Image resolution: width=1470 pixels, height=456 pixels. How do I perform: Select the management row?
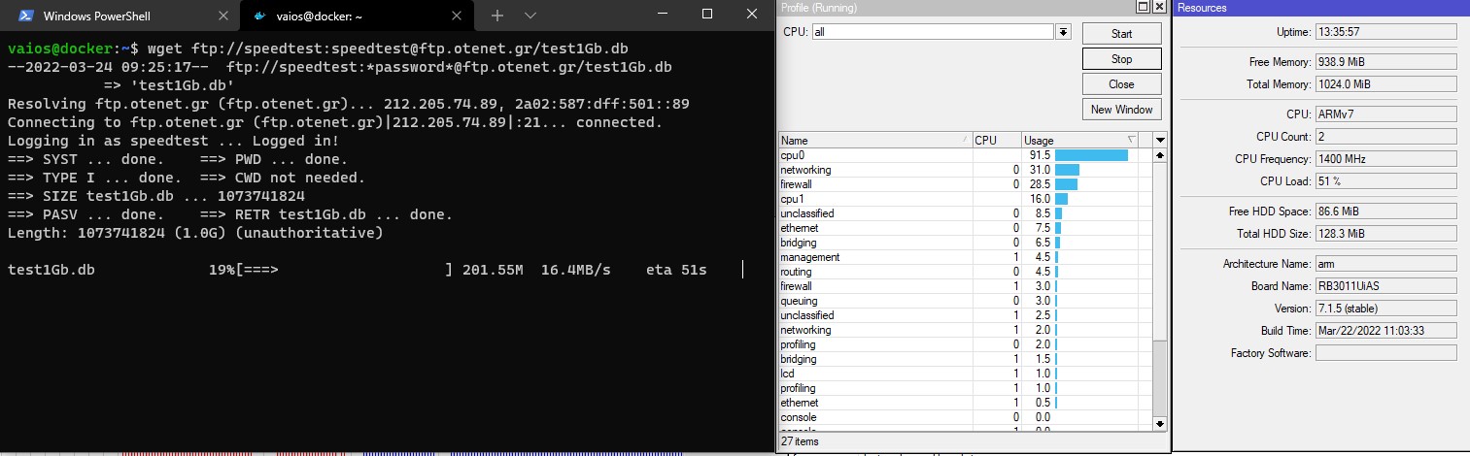965,257
